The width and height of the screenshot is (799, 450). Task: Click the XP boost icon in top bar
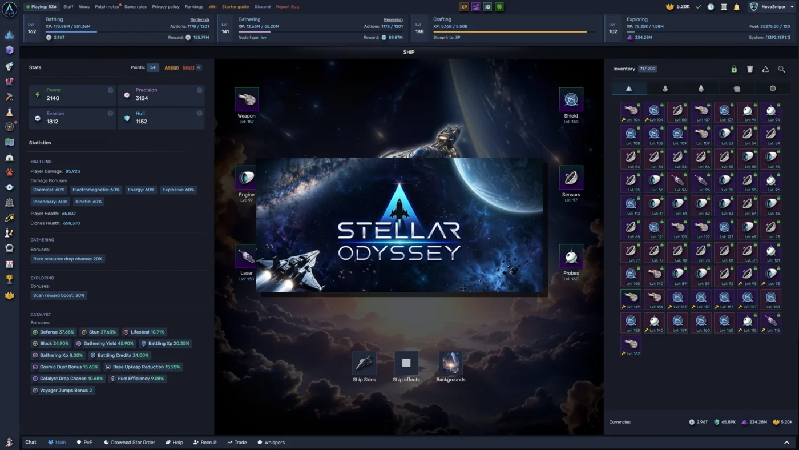coord(464,7)
